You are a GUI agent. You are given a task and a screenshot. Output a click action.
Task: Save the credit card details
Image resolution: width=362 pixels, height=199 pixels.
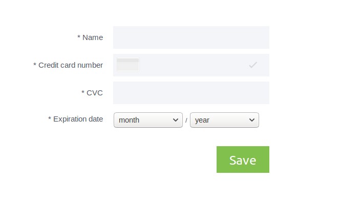click(x=243, y=160)
